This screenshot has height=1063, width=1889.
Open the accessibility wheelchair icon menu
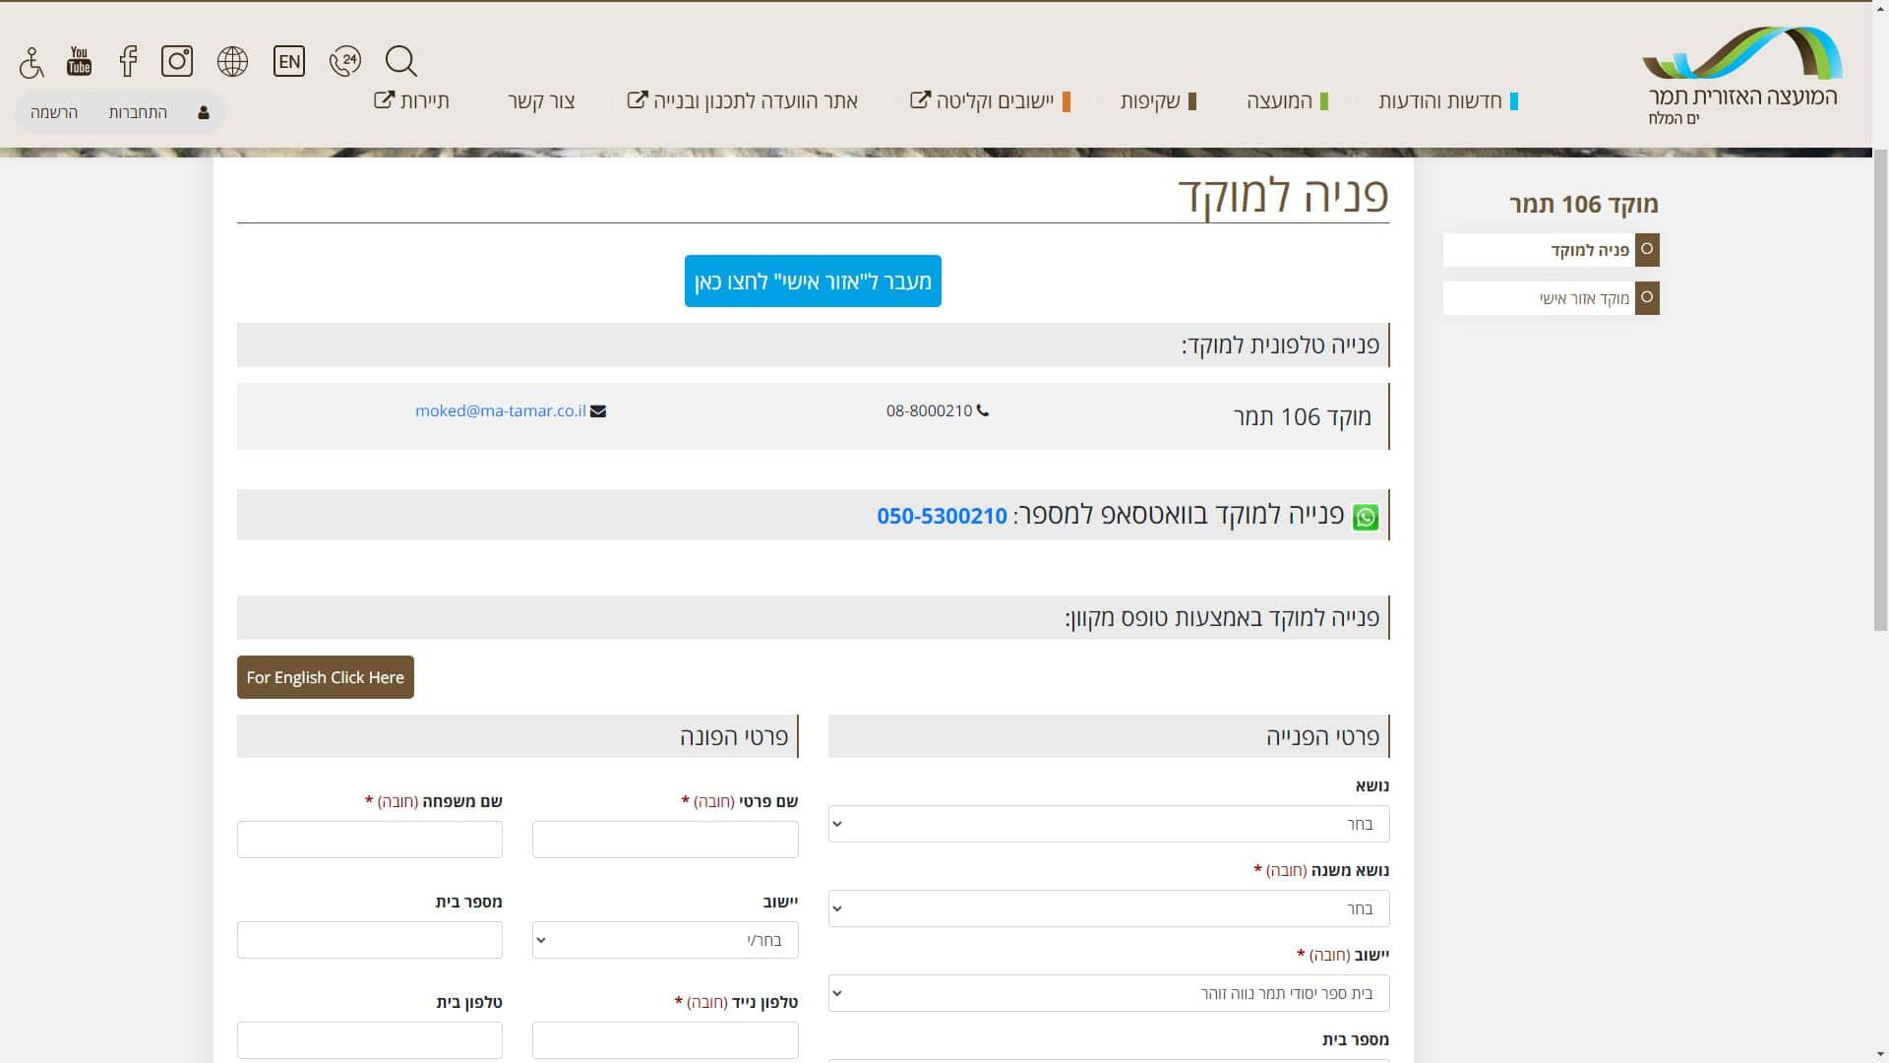31,62
